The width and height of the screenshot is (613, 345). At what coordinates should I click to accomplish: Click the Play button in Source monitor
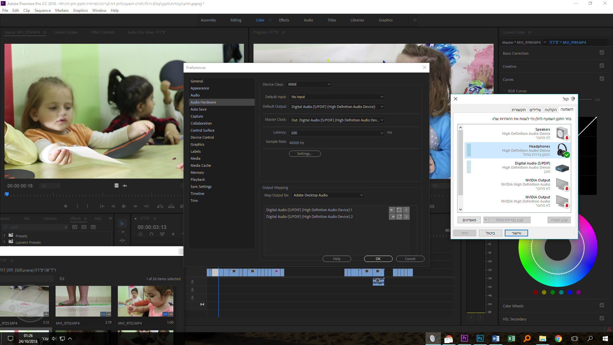click(124, 206)
